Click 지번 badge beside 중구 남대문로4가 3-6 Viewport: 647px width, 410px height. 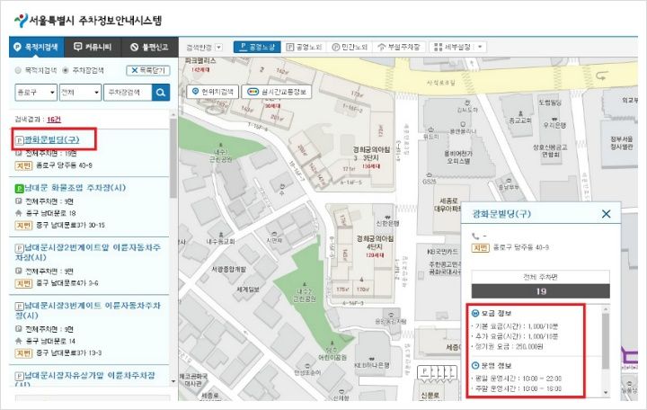(23, 283)
